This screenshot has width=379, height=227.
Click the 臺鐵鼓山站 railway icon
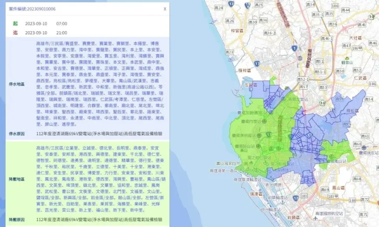(258, 146)
